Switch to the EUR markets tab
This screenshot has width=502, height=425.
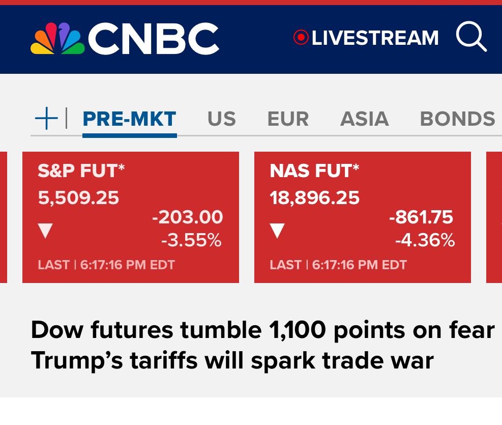pos(288,119)
